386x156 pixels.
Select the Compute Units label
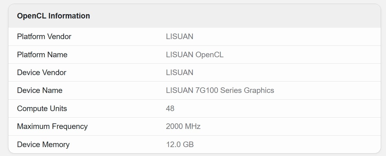click(42, 109)
